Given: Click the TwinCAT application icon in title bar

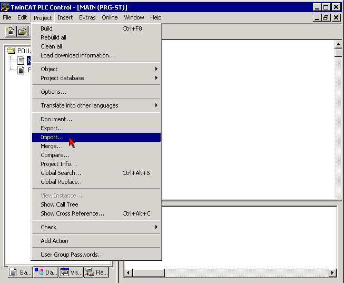Looking at the screenshot, I should 5,7.
